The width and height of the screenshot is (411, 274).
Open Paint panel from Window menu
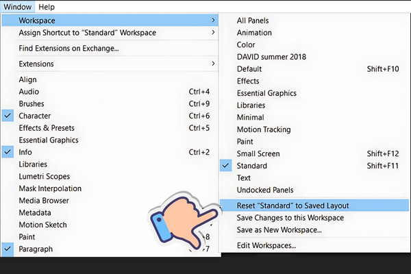tap(110, 237)
